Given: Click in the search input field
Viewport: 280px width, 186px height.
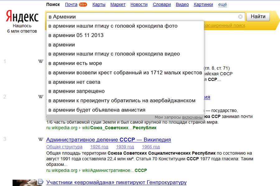Looking at the screenshot, I should 140,17.
